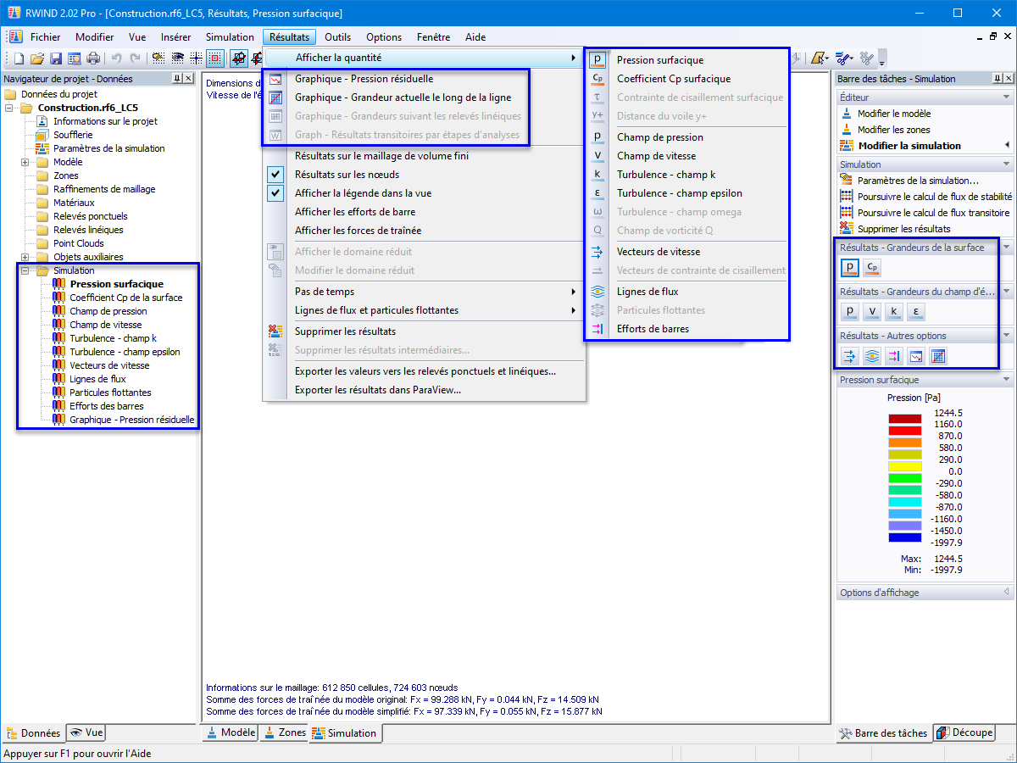The height and width of the screenshot is (763, 1017).
Task: Collapse Résultats - Grandeurs de la surface section
Action: point(1006,248)
